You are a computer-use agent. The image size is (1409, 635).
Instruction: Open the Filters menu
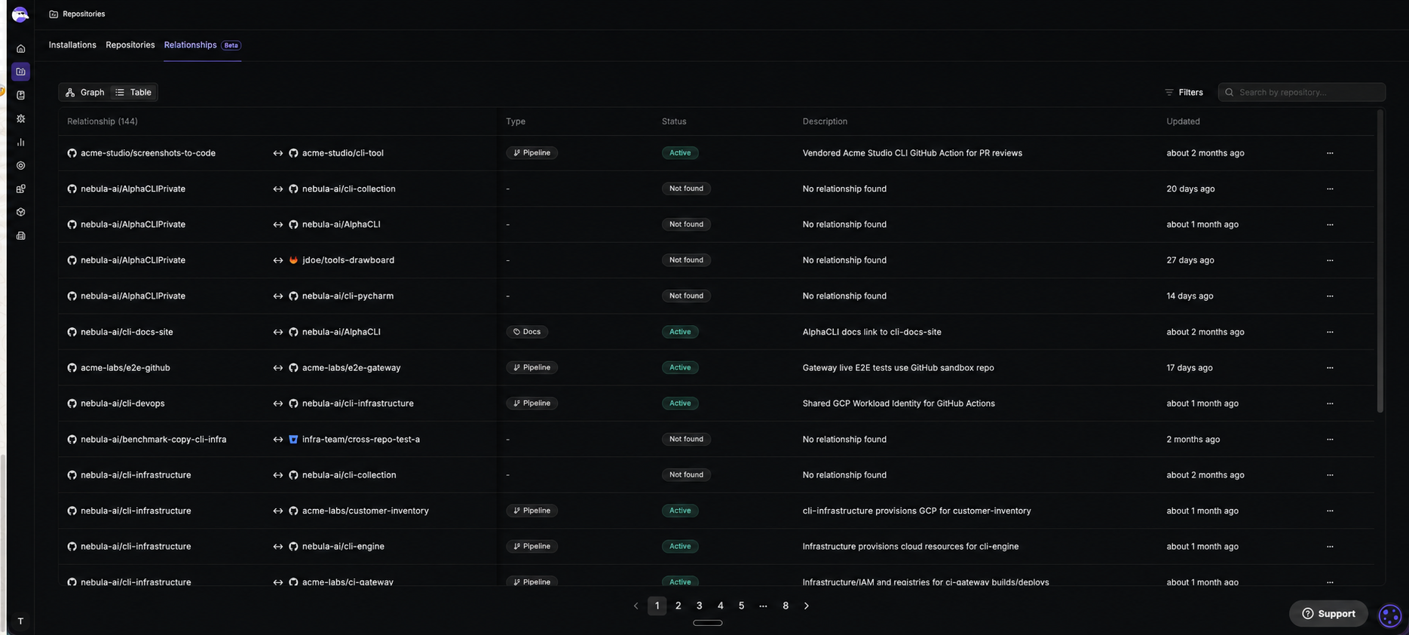coord(1184,92)
